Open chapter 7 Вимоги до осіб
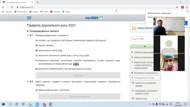 (x=144, y=65)
